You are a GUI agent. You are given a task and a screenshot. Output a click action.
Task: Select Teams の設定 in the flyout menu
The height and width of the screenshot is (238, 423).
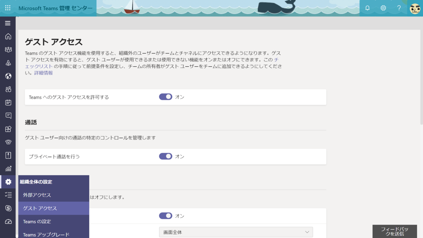pyautogui.click(x=54, y=221)
